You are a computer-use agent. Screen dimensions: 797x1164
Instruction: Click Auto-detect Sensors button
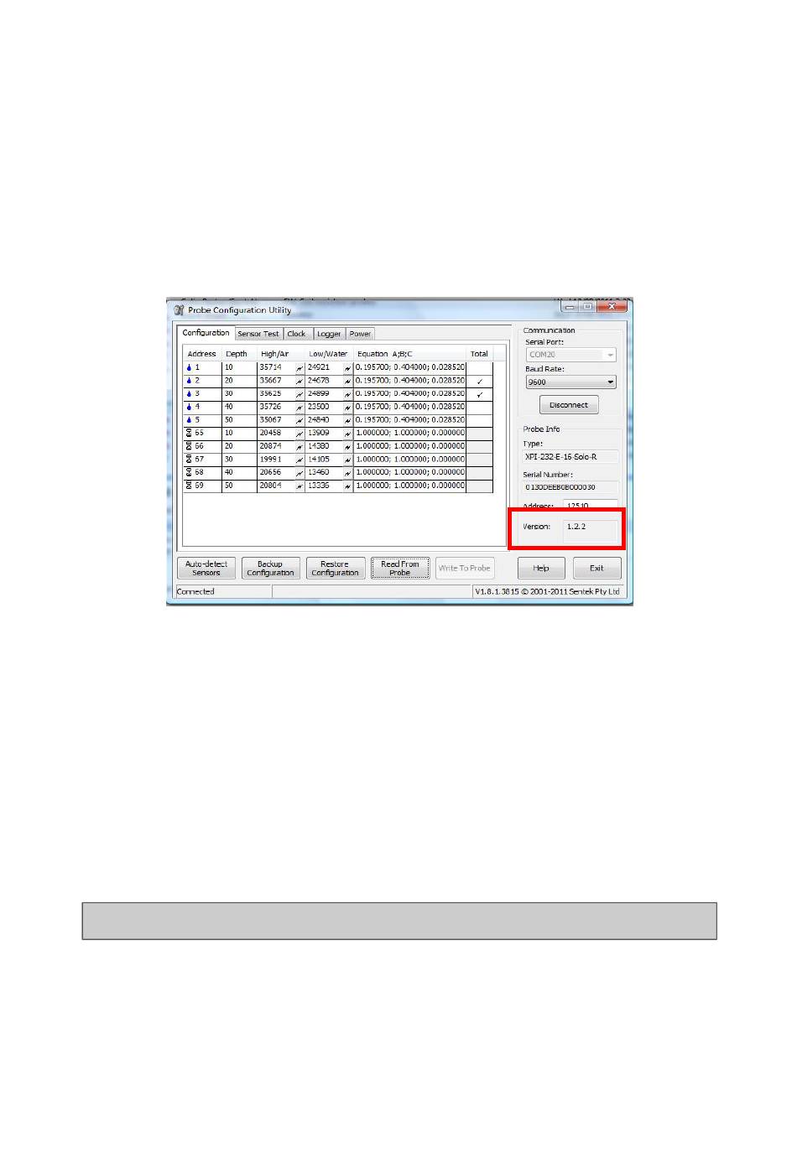pyautogui.click(x=206, y=569)
